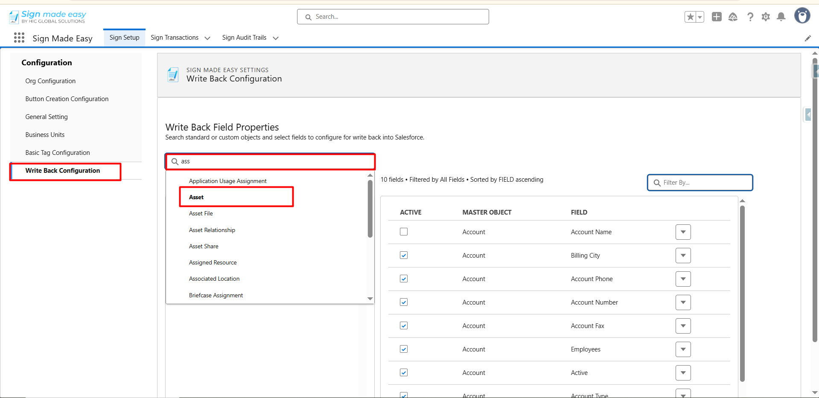819x398 pixels.
Task: Click the pencil edit page icon
Action: [x=807, y=38]
